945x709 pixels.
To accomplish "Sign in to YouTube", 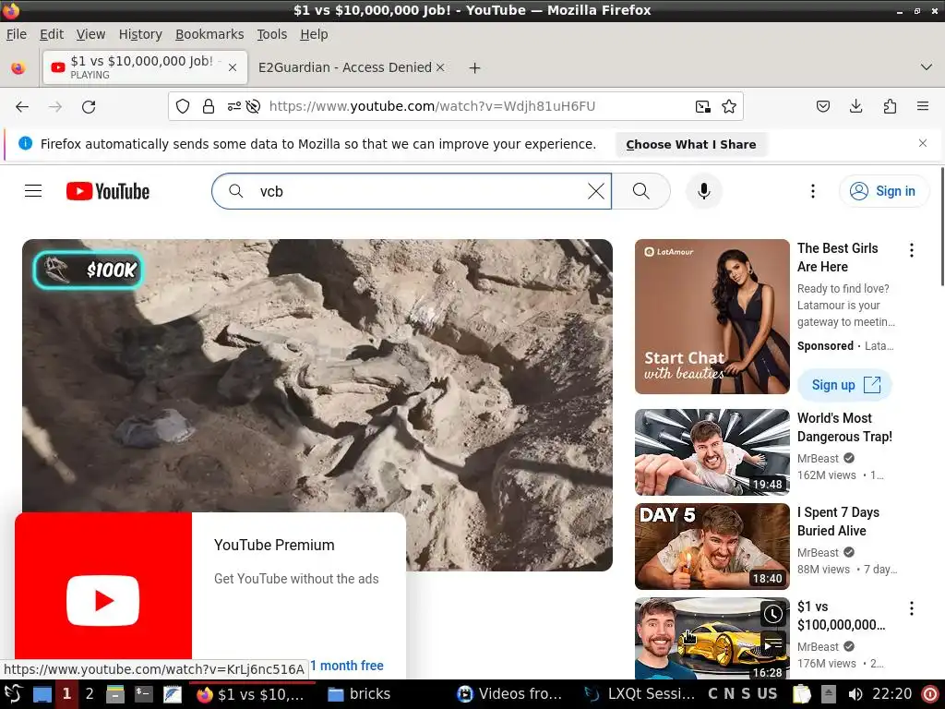I will [x=883, y=191].
